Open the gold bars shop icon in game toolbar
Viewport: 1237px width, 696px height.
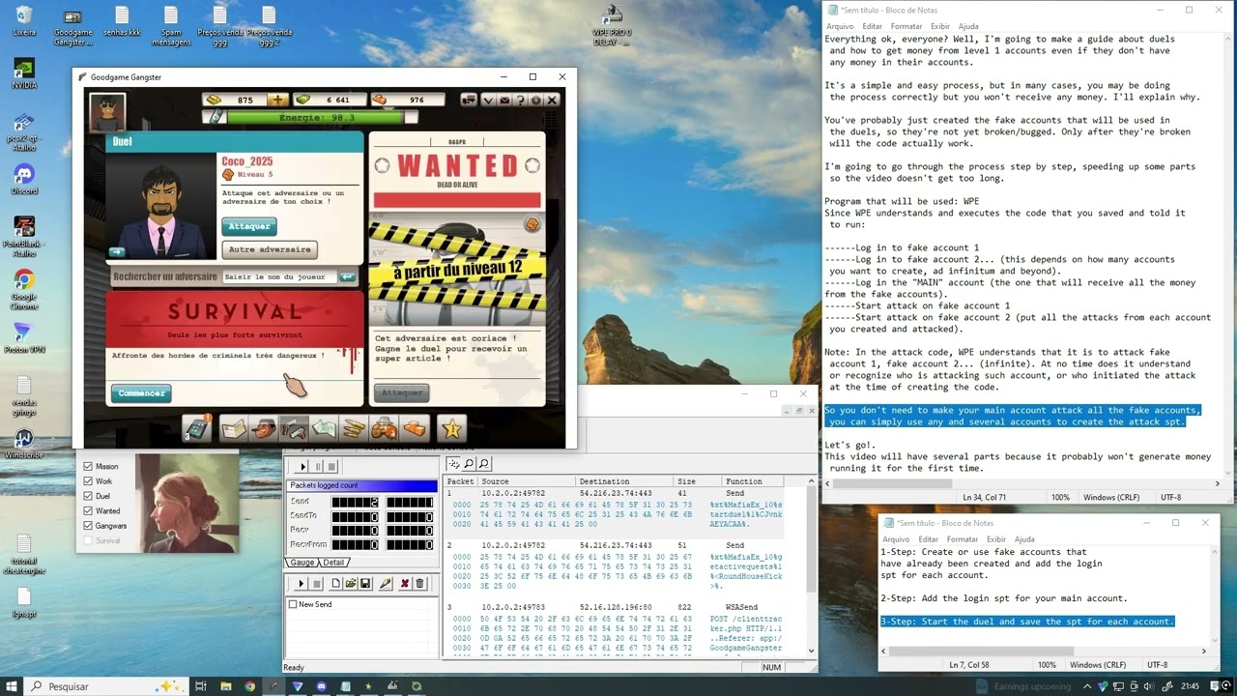tap(414, 428)
